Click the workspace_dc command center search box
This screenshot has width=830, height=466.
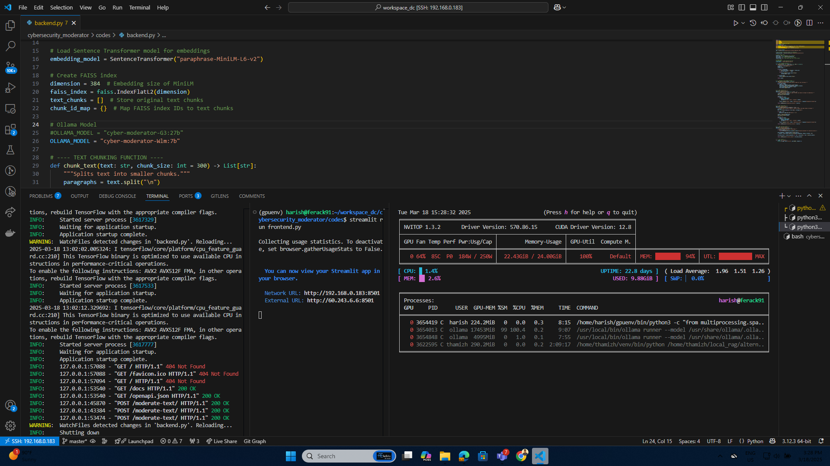point(418,7)
